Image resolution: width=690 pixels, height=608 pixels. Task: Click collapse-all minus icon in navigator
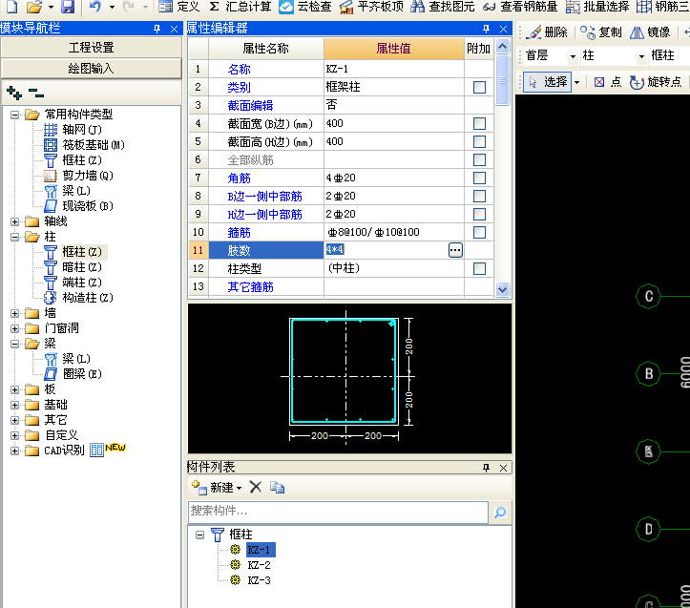point(35,93)
